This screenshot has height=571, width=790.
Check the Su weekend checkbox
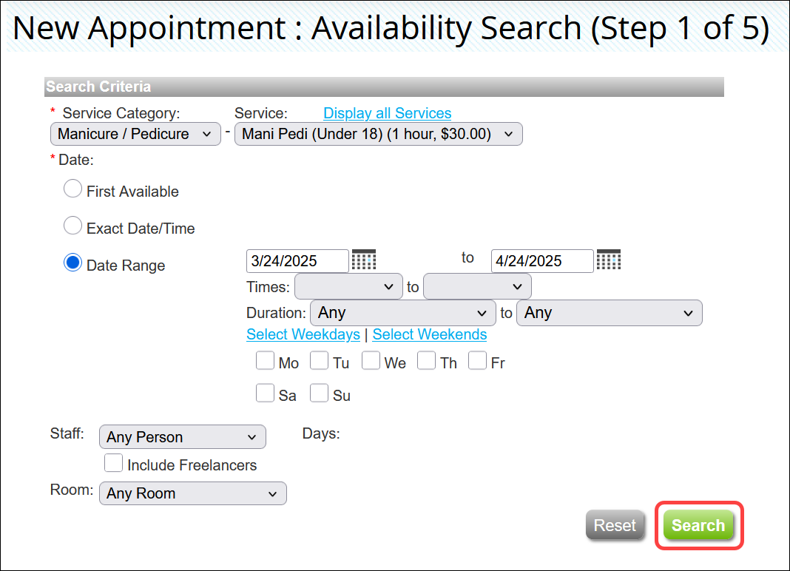320,393
